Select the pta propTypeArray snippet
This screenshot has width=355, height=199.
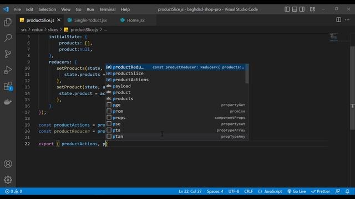click(175, 130)
